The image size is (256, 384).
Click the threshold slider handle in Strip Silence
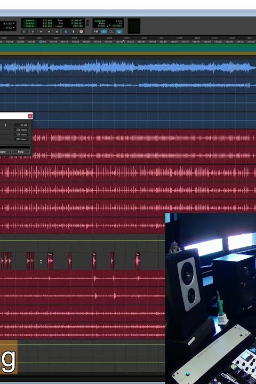[5, 125]
